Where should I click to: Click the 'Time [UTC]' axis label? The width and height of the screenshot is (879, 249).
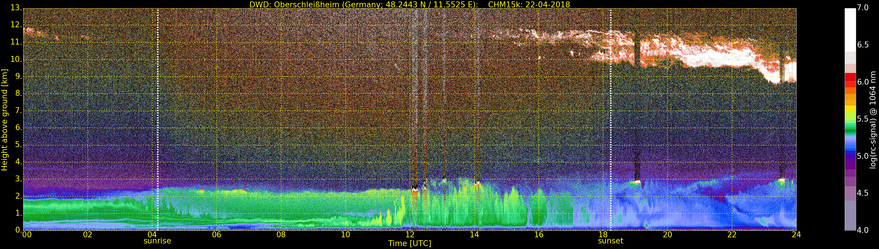click(410, 243)
